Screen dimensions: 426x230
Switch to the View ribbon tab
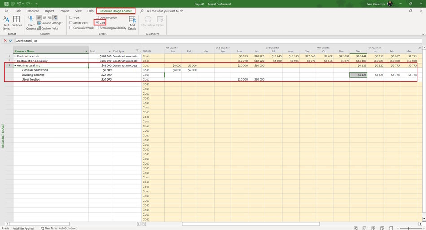click(x=78, y=11)
